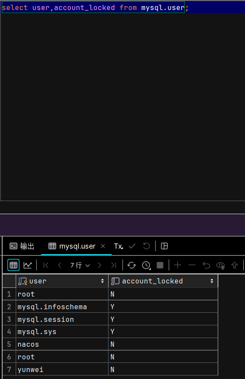Open the Tx transaction mode dropdown
The width and height of the screenshot is (245, 379).
[x=119, y=246]
